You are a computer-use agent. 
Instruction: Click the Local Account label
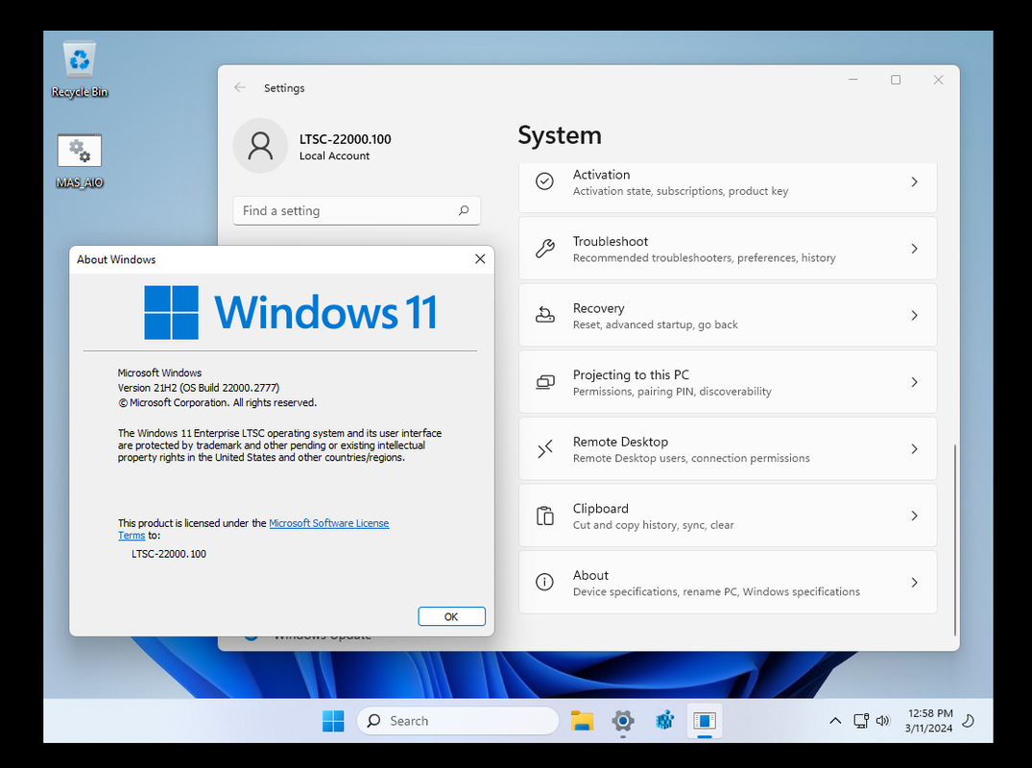tap(334, 156)
